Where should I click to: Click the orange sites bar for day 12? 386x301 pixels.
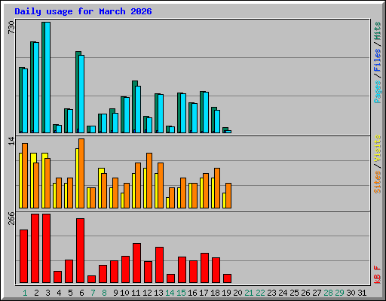pyautogui.click(x=149, y=181)
